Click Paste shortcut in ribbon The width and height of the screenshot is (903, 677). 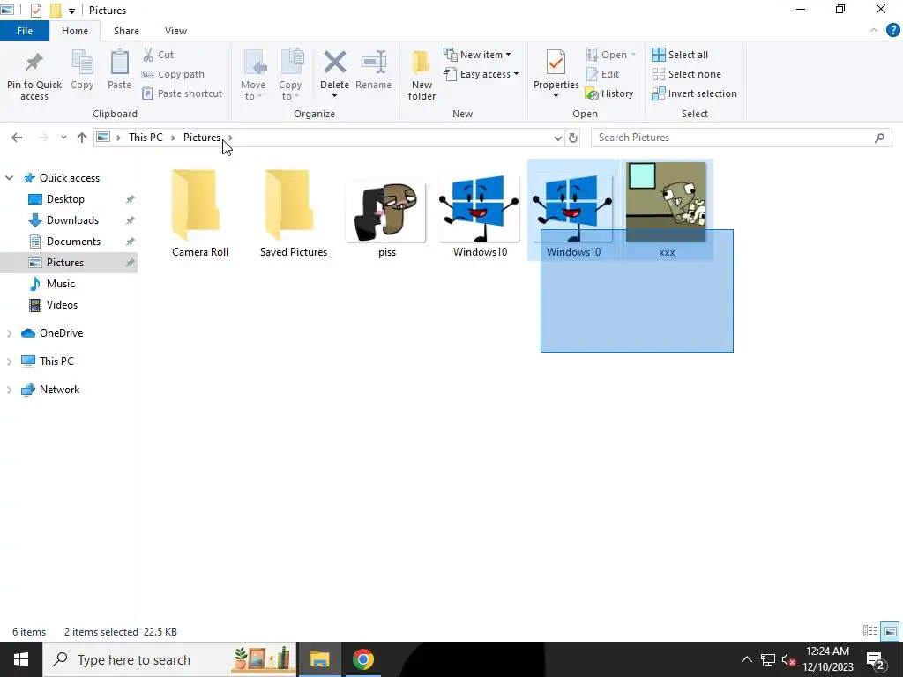(182, 93)
